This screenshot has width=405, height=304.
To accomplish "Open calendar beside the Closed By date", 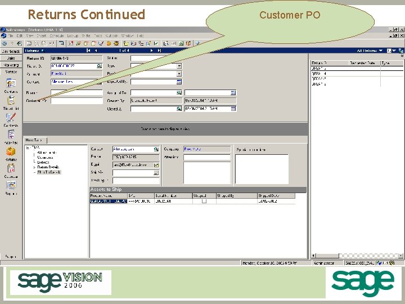I will [233, 109].
